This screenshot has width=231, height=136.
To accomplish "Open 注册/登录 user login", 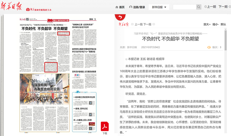I will (x=138, y=7).
